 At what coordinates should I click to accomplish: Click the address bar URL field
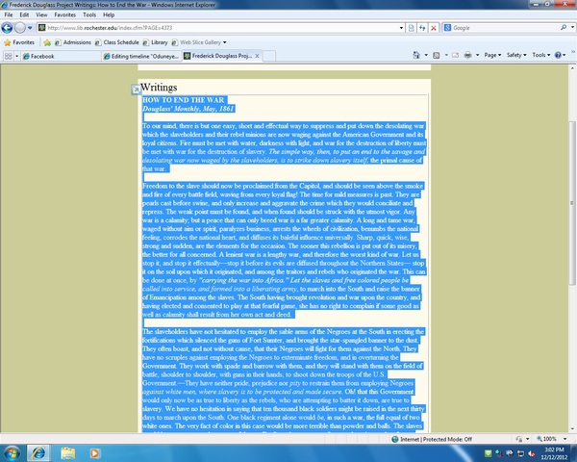pyautogui.click(x=218, y=28)
